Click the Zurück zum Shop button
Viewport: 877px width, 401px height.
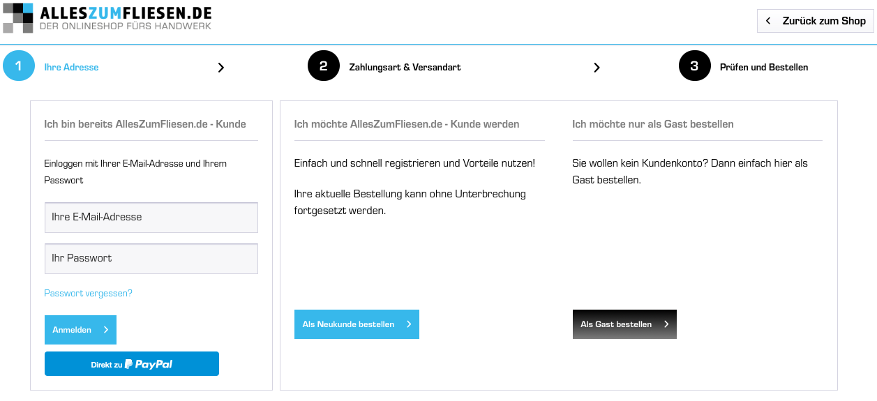tap(815, 21)
